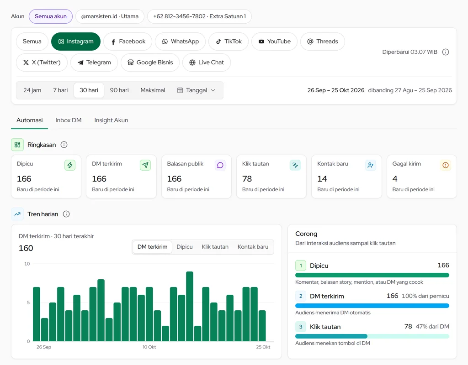Select the Semua akun account chip
The width and height of the screenshot is (468, 365).
[51, 16]
